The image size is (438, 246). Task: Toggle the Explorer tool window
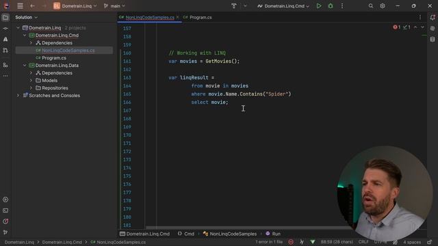pyautogui.click(x=5, y=18)
